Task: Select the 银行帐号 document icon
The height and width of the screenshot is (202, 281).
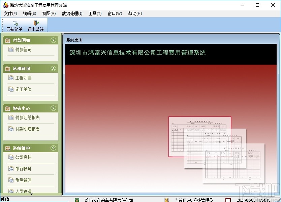Action: point(11,169)
